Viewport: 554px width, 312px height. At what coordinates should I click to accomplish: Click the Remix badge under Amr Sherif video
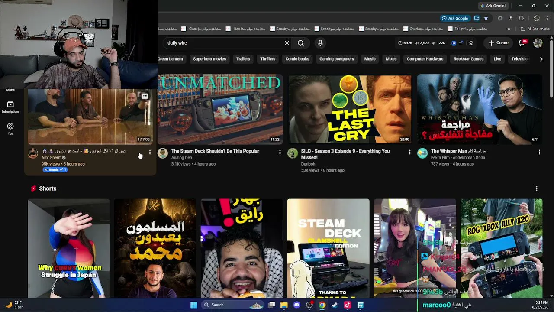(x=55, y=170)
